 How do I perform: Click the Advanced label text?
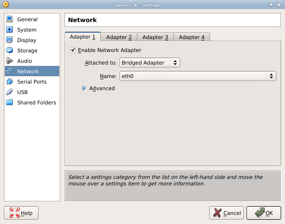click(x=102, y=88)
